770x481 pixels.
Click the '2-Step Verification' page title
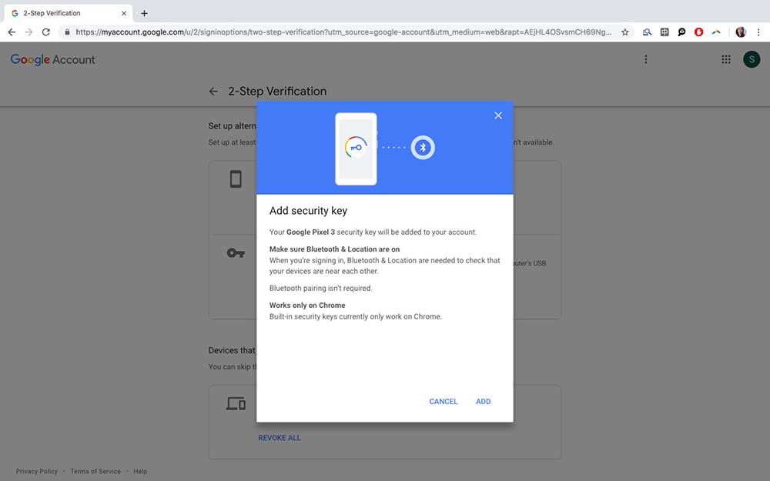pyautogui.click(x=277, y=92)
